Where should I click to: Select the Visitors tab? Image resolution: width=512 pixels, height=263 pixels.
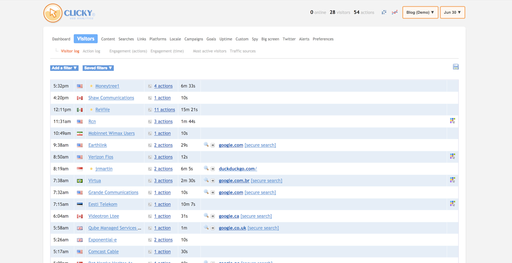coord(85,39)
